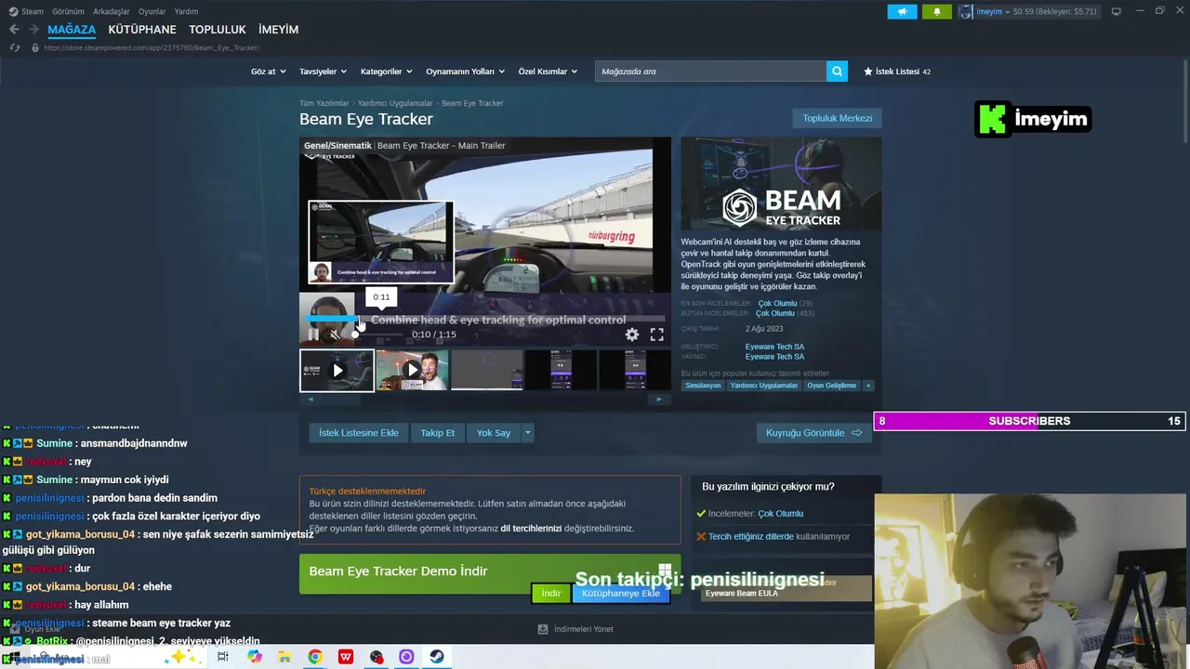Open the Steam announcements megaphone button

pos(902,11)
